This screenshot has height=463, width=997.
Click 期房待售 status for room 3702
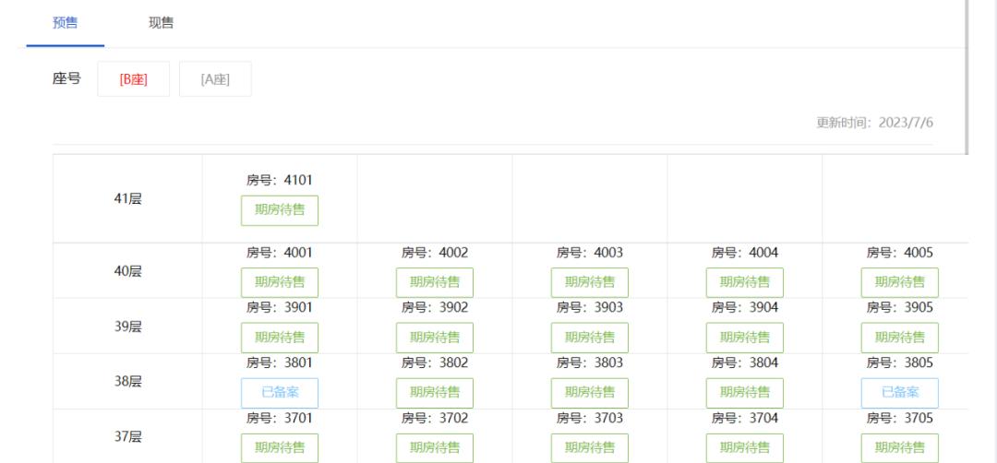[x=435, y=447]
